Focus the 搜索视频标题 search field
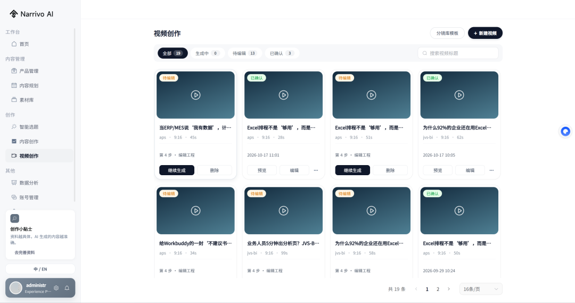This screenshot has width=575, height=303. pos(458,53)
